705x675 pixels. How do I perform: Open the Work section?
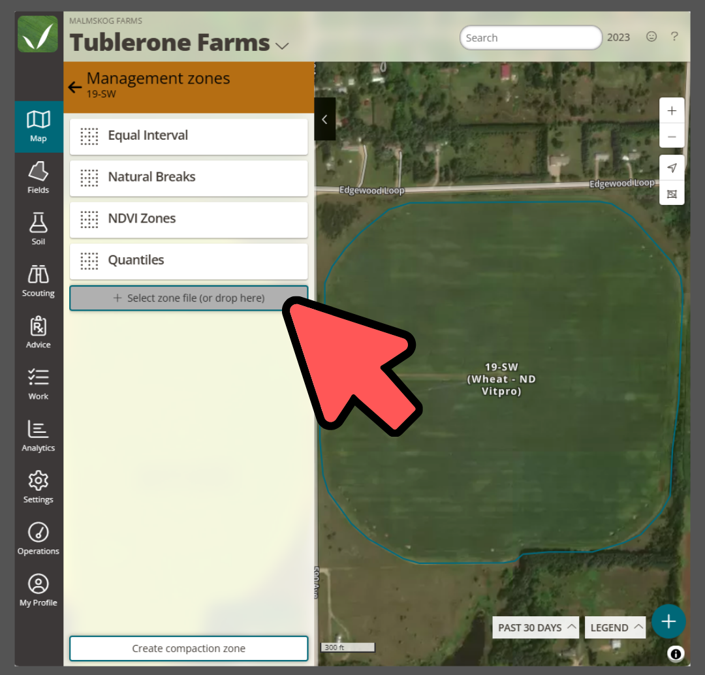39,384
